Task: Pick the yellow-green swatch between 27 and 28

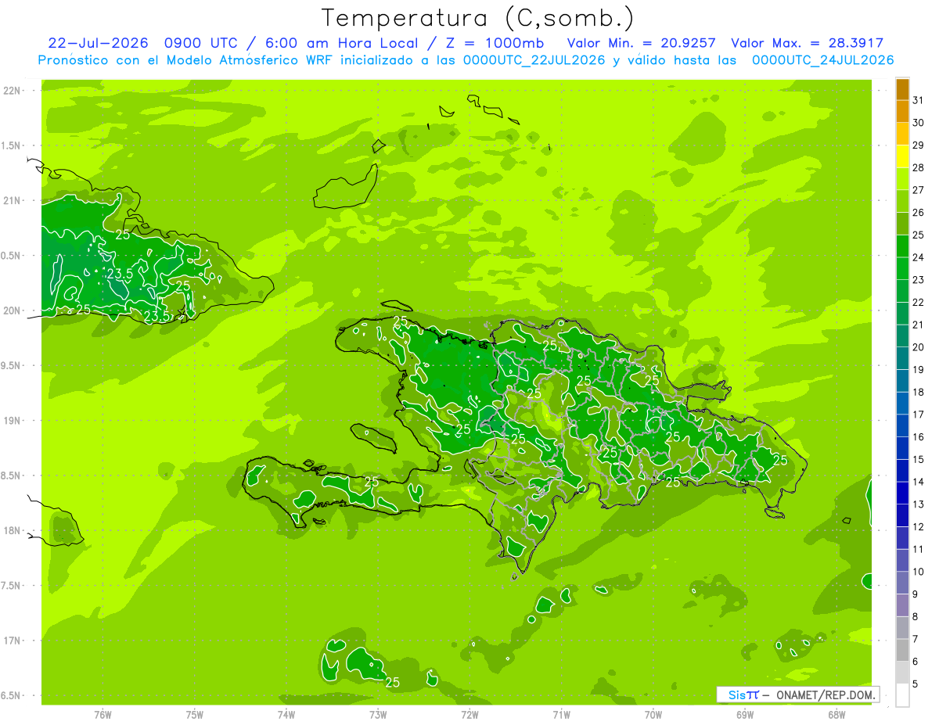Action: click(902, 179)
